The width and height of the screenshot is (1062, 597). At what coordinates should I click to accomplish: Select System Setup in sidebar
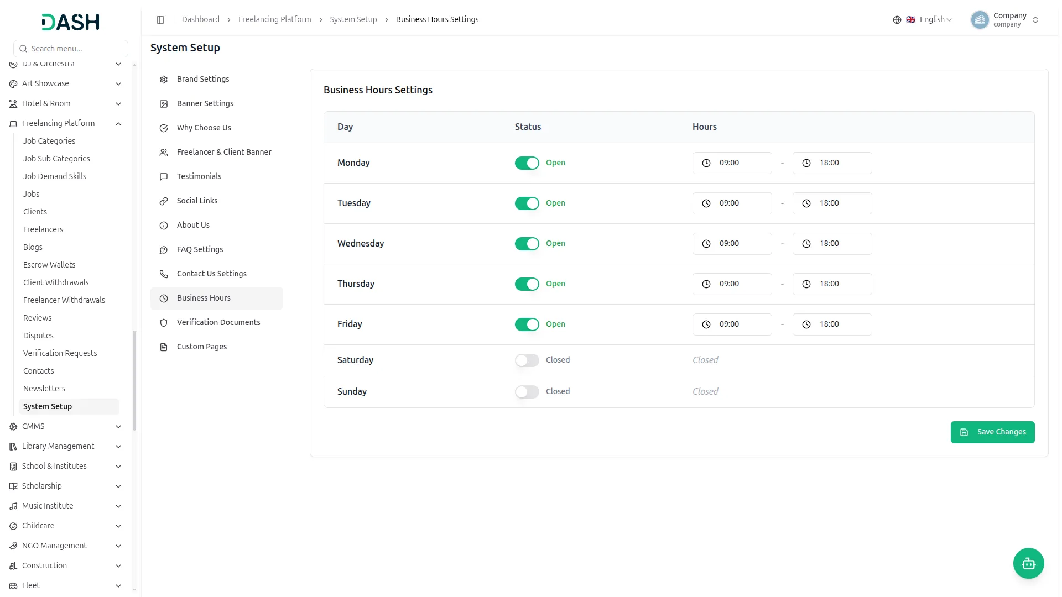69,406
